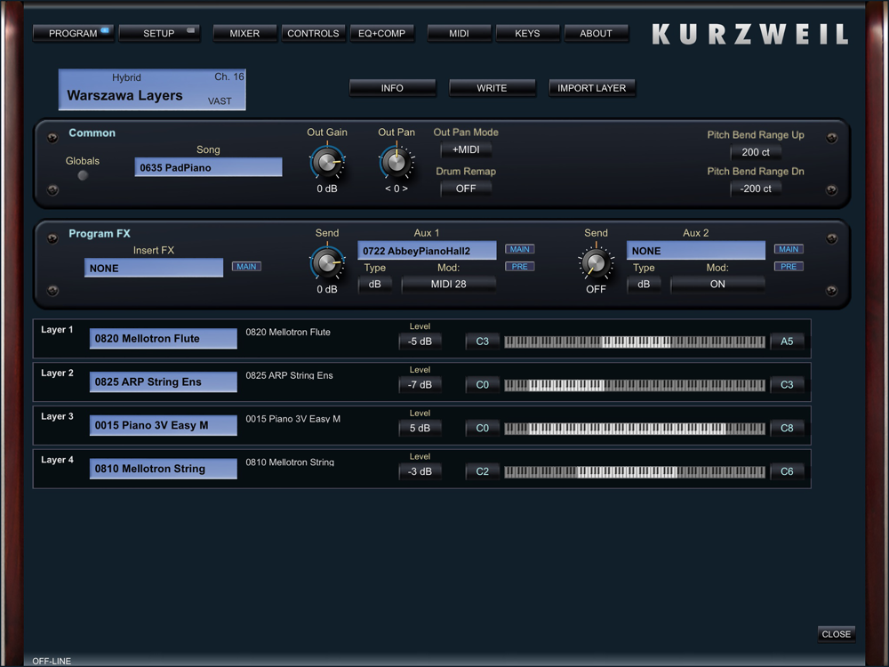The width and height of the screenshot is (889, 667).
Task: Click the CLOSE button
Action: click(837, 634)
